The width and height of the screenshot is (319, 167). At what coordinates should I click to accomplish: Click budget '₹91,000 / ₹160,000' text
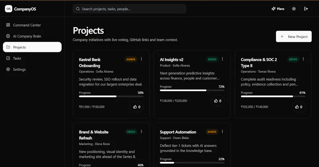pyautogui.click(x=92, y=107)
